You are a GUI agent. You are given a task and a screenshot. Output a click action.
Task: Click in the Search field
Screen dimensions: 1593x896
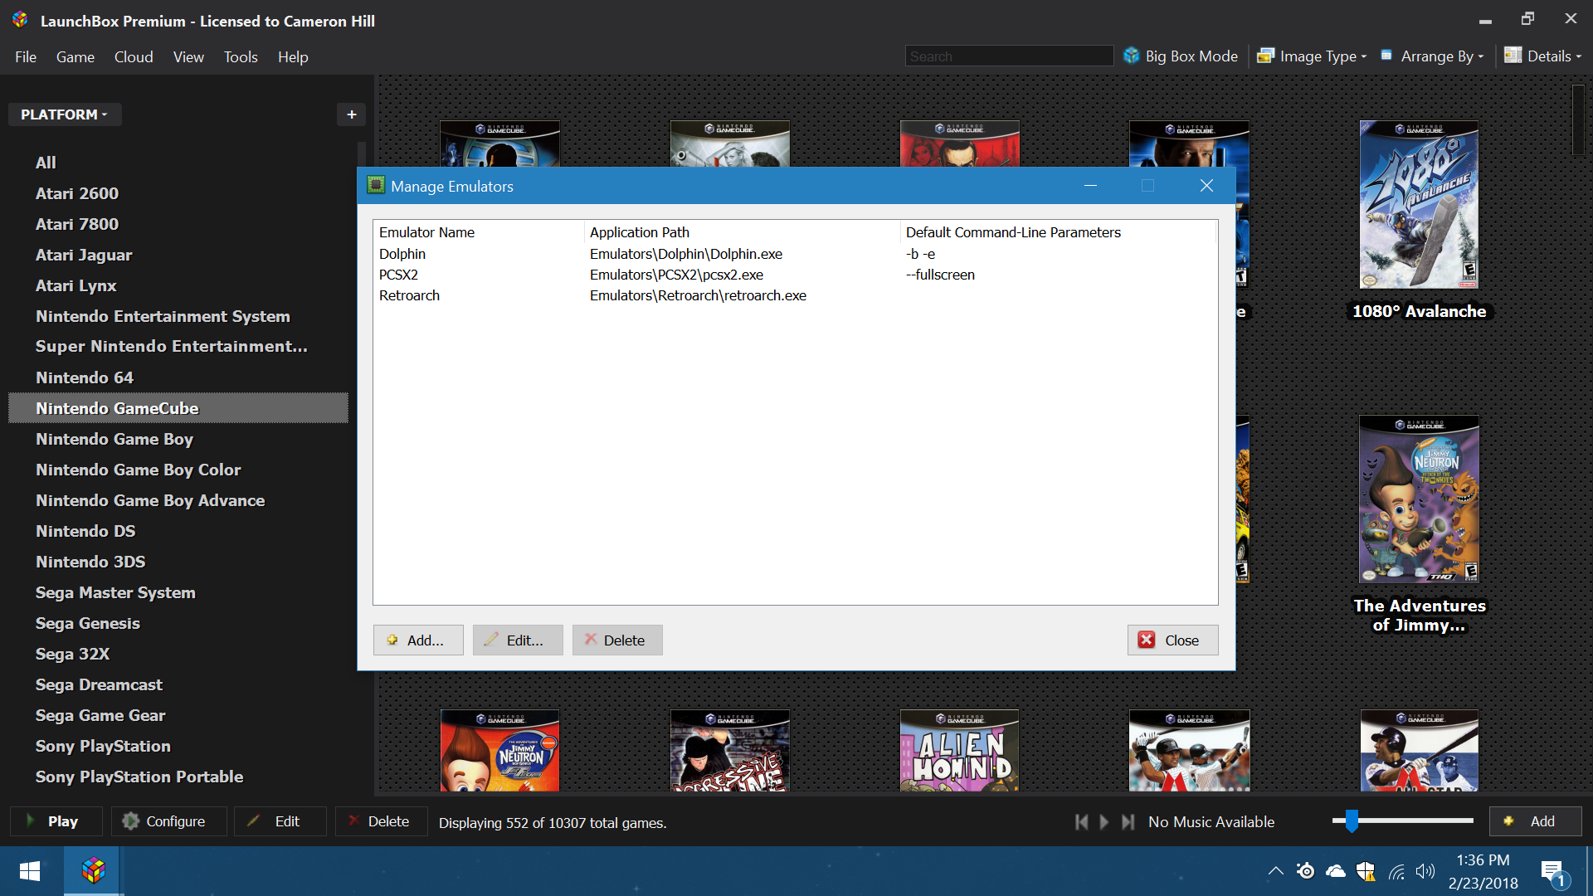1009,56
